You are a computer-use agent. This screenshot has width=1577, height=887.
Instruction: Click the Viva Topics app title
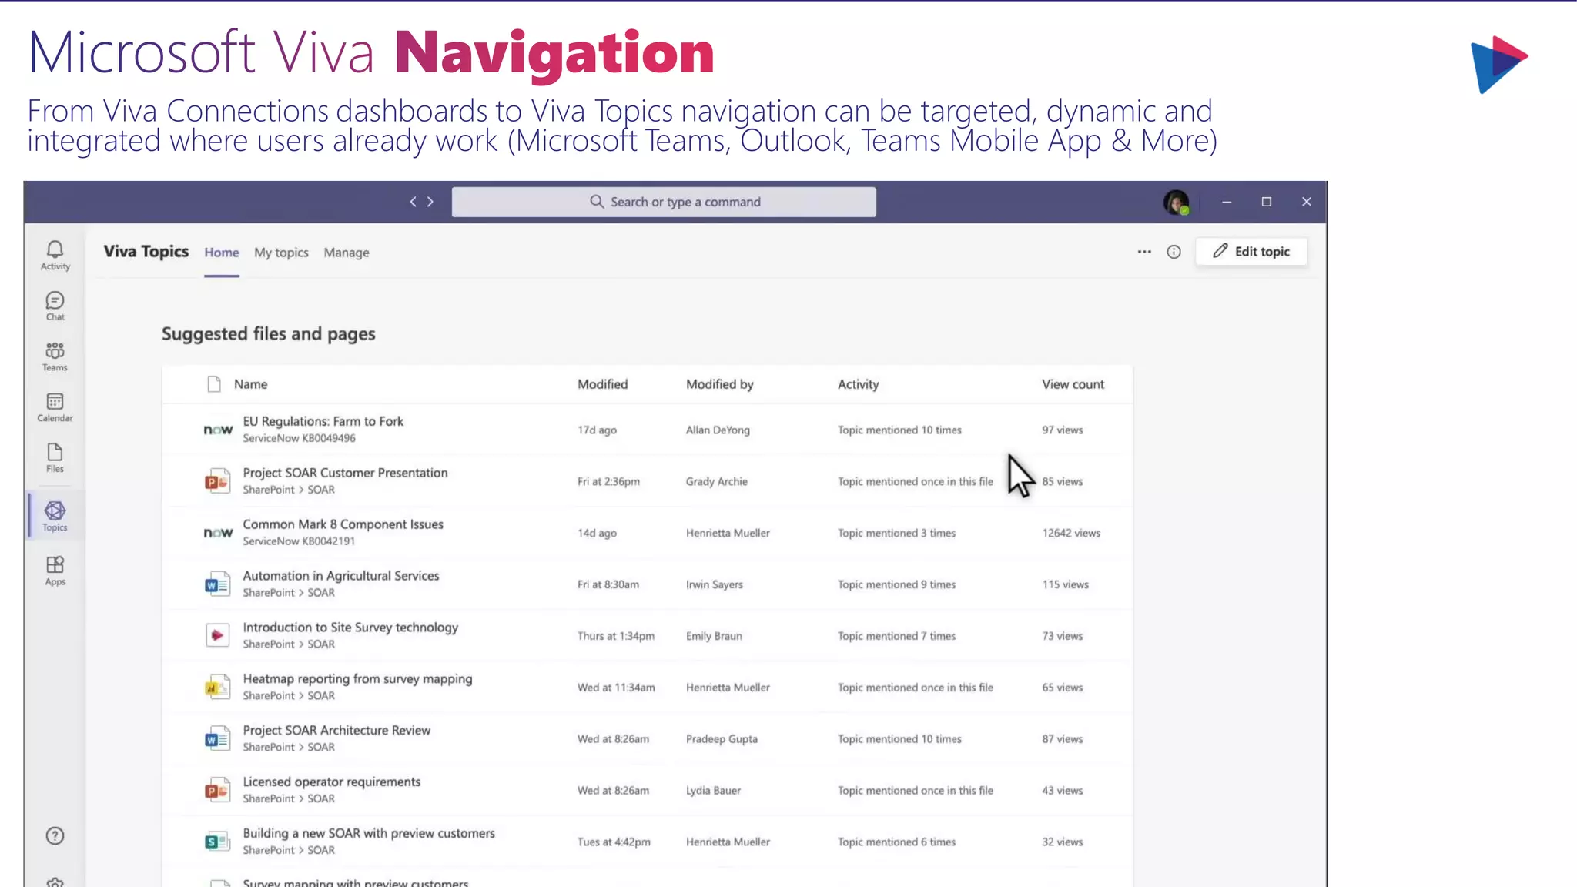146,251
